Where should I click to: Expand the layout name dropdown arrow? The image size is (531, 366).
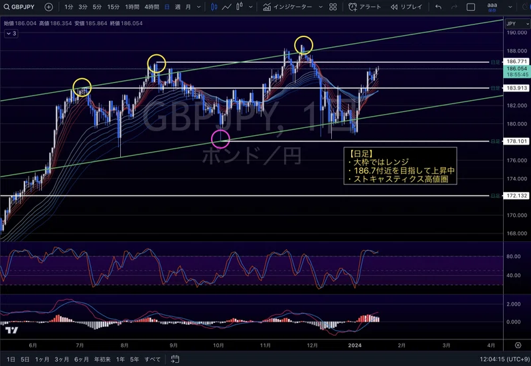[x=510, y=7]
